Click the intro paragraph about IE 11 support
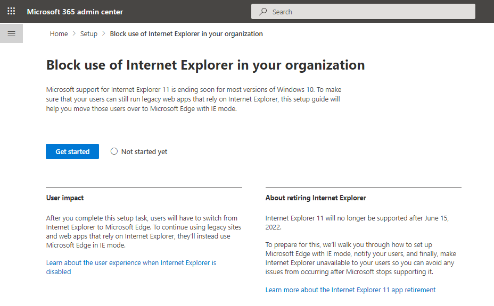Screen dimensions: 494x306 [194, 99]
